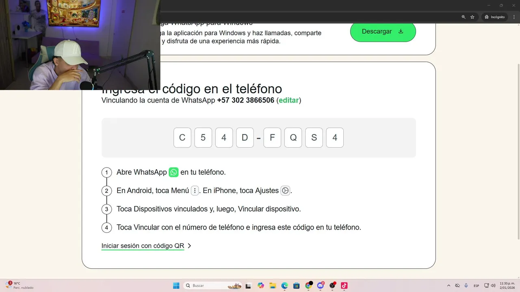Click the code box with letter F
The height and width of the screenshot is (292, 520).
coord(272,137)
